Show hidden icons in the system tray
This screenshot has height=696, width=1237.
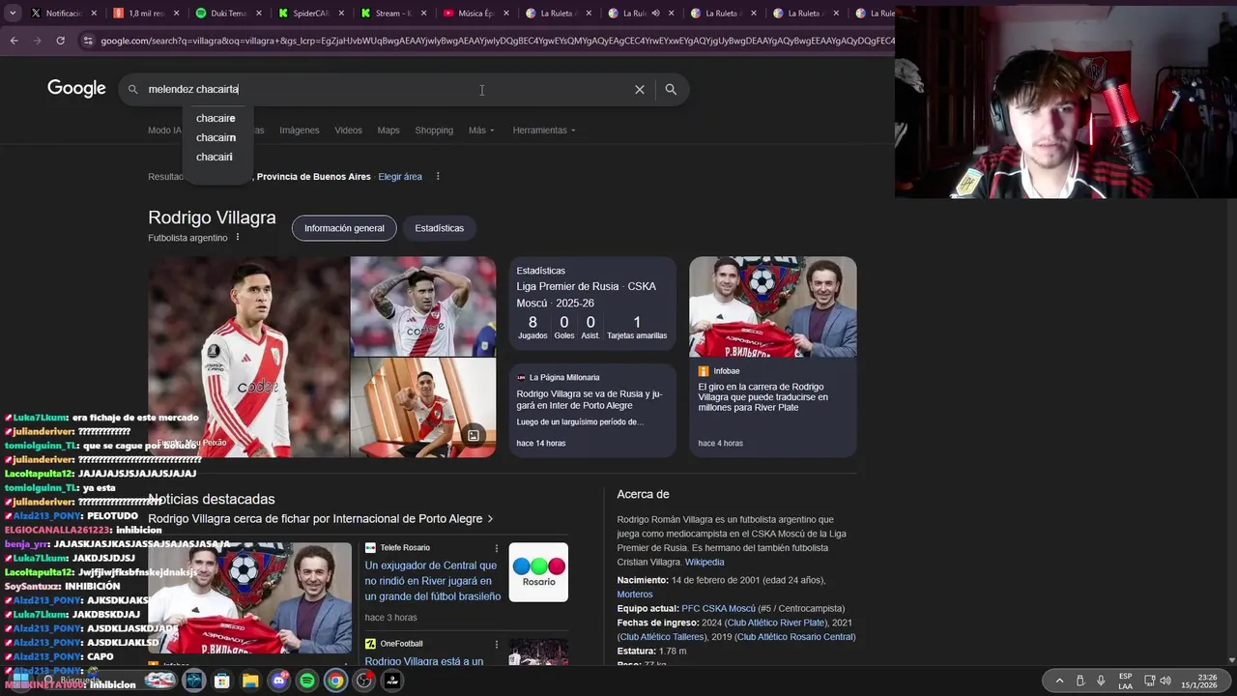1059,681
